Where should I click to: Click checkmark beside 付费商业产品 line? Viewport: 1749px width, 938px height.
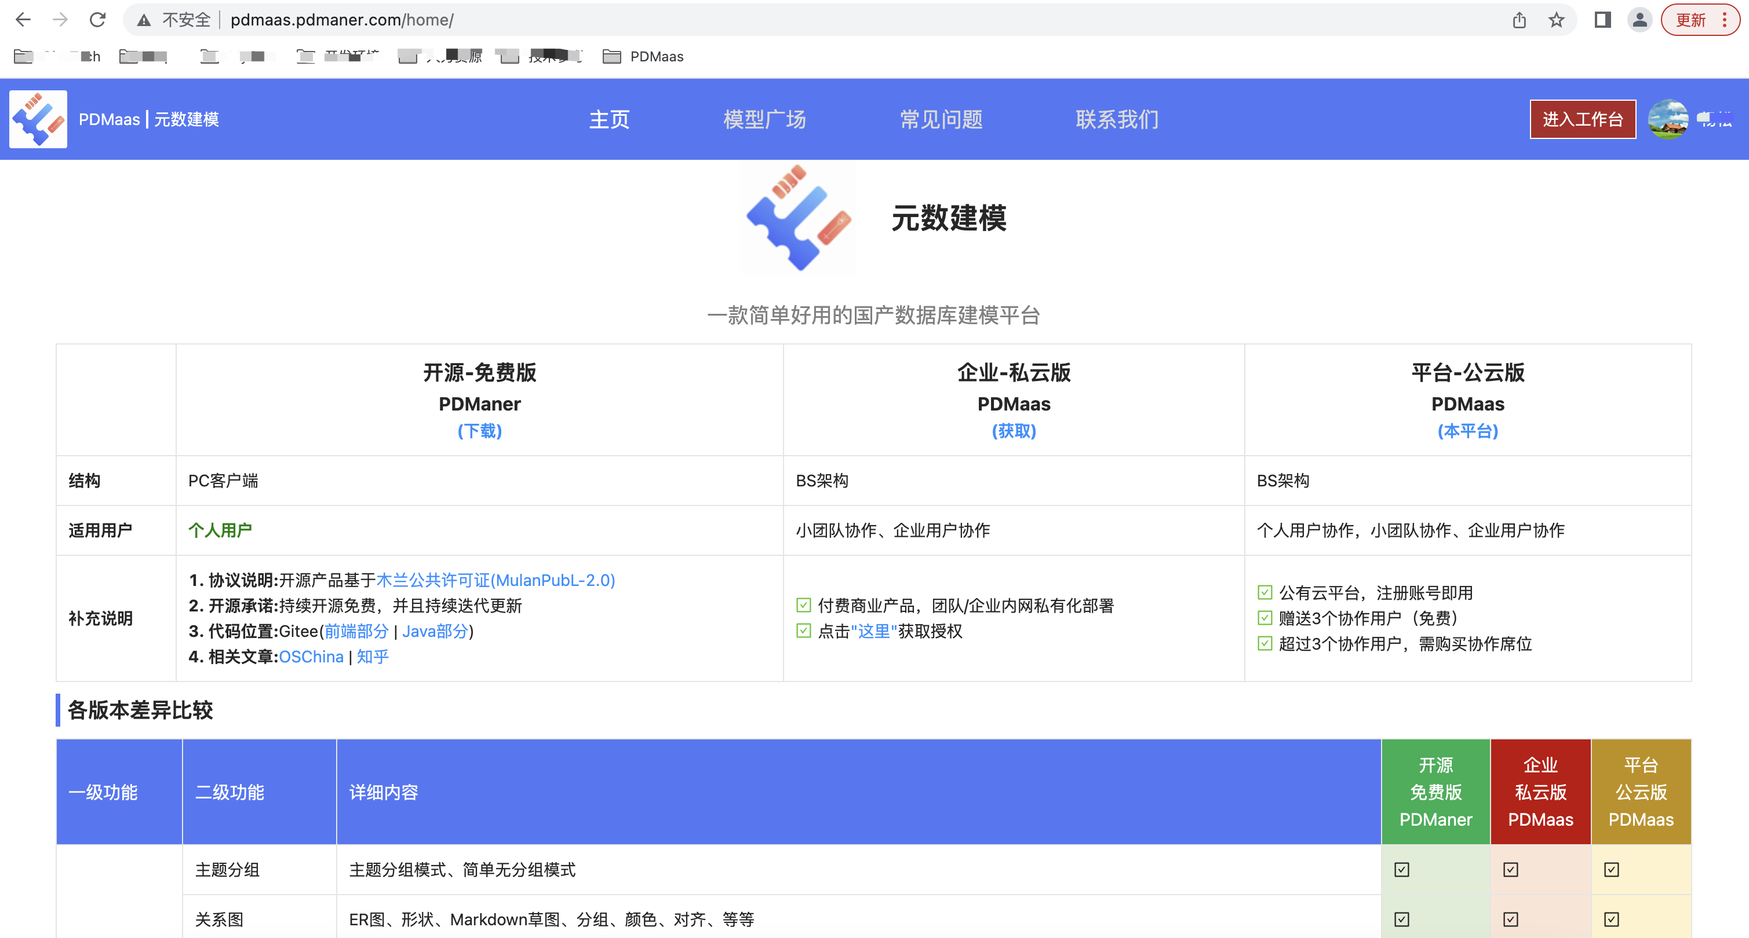pyautogui.click(x=804, y=605)
